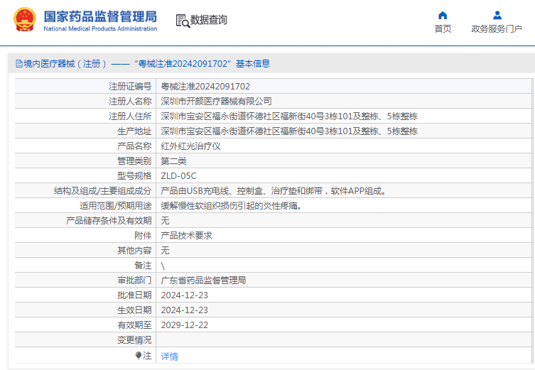Click the document icon before 境内医疗器械
The width and height of the screenshot is (535, 370).
pyautogui.click(x=19, y=64)
